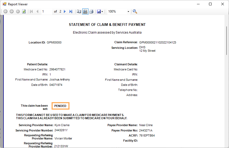This screenshot has height=148, width=229.
Task: Click the total pages number 2
Action: [60, 11]
